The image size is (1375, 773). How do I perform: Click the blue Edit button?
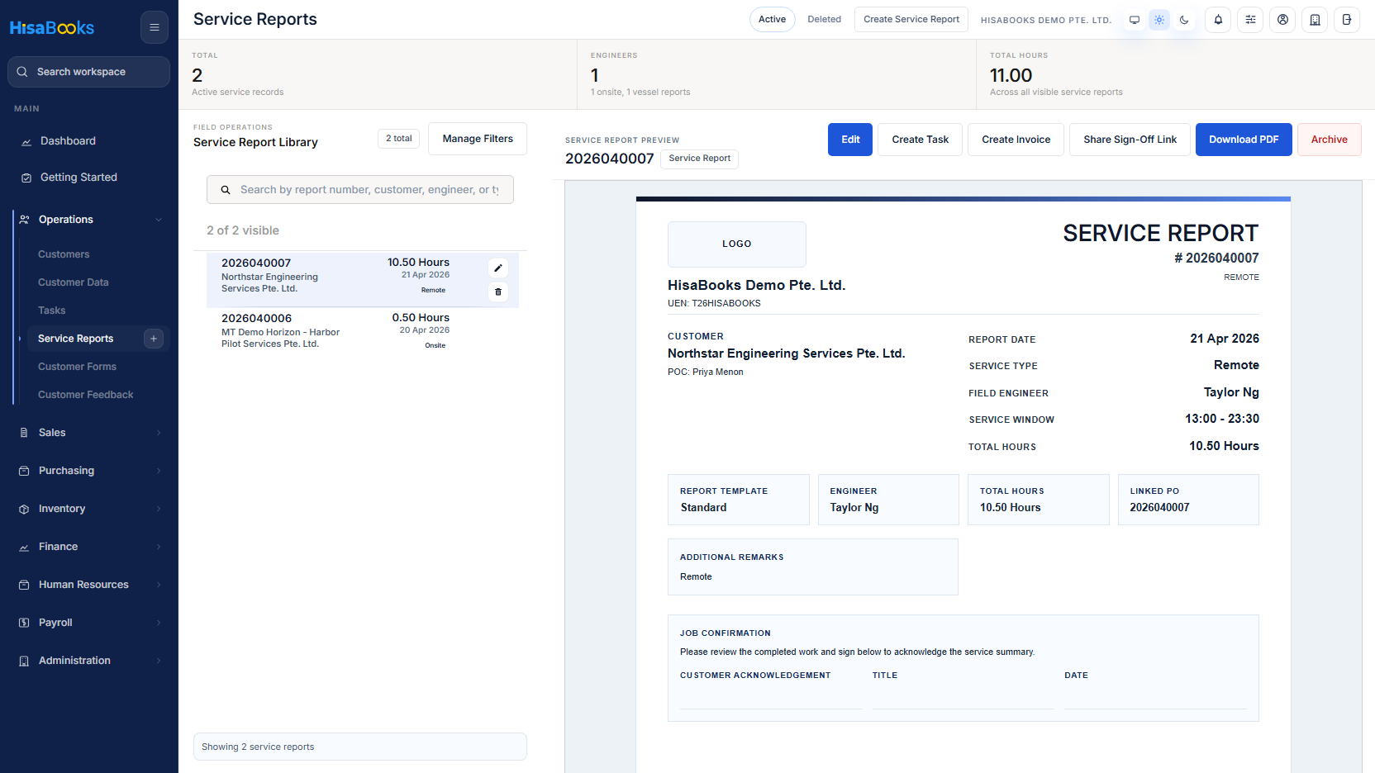(x=850, y=140)
